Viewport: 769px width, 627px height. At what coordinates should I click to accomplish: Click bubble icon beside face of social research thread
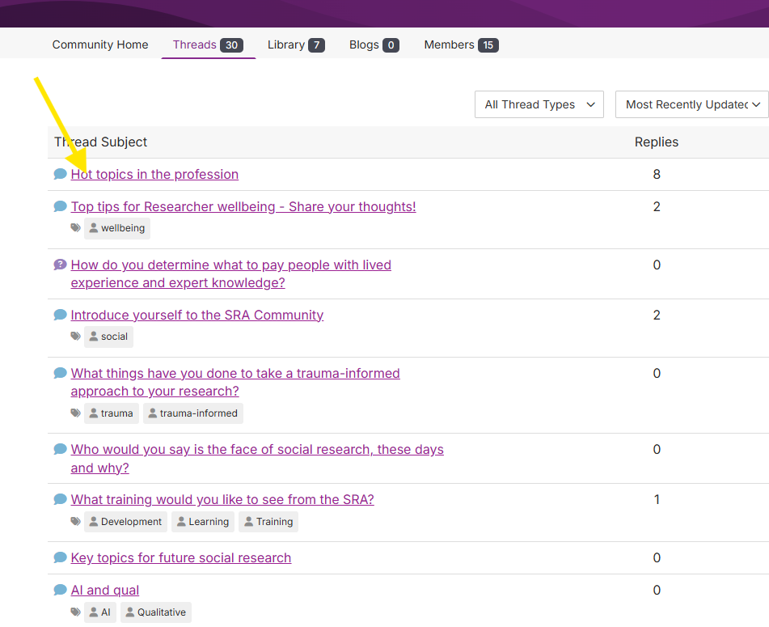click(60, 449)
